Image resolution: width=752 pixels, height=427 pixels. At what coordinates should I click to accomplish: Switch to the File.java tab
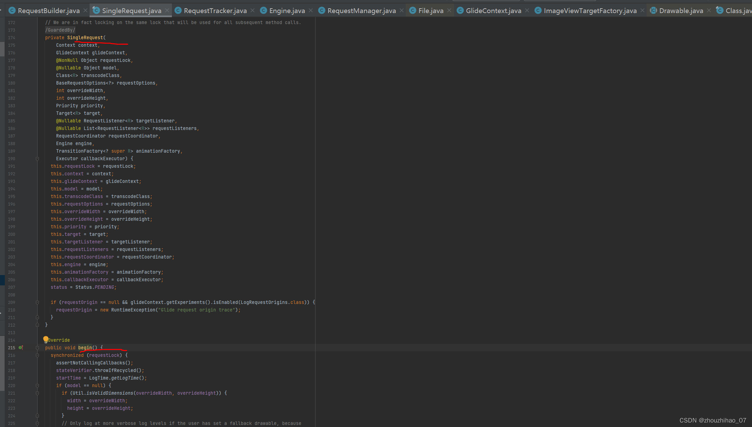coord(431,11)
